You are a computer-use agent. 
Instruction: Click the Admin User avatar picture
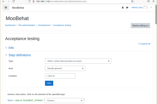(x=145, y=8)
